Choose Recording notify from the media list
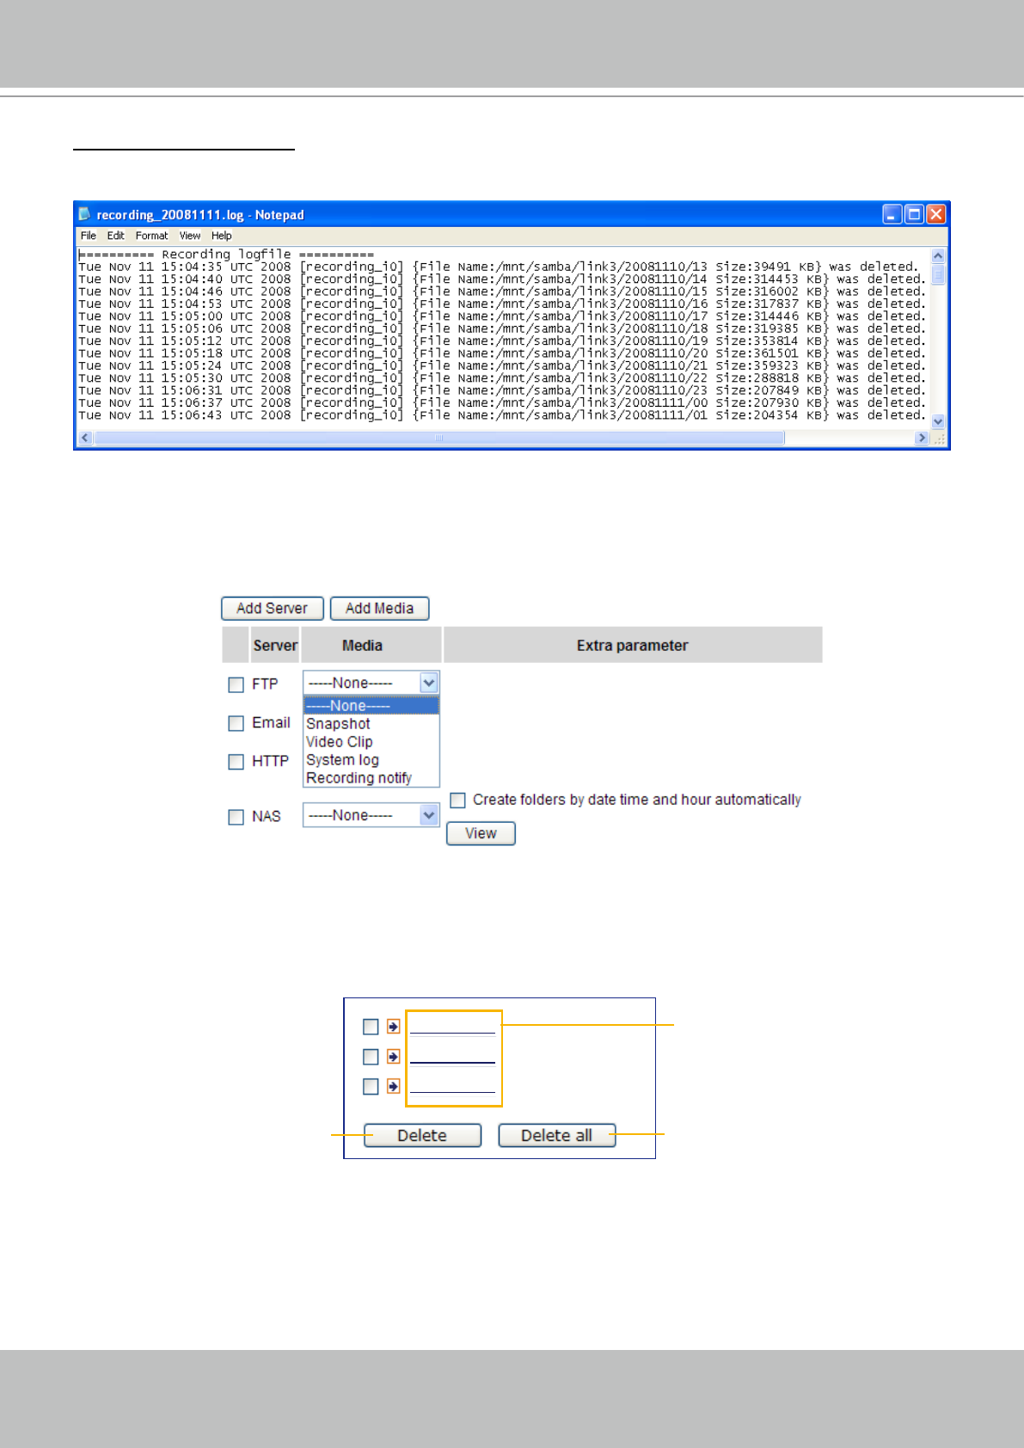The width and height of the screenshot is (1024, 1448). 371,778
